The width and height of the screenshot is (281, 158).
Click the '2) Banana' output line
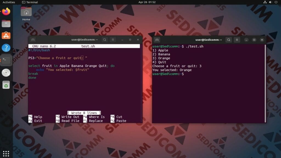point(161,54)
